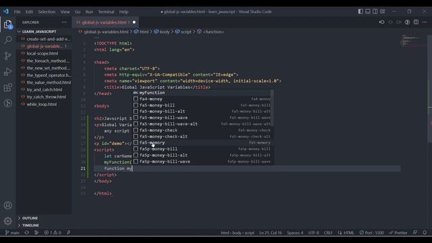The height and width of the screenshot is (243, 432).
Task: Select fa4-money suggestion
Action: (x=202, y=99)
